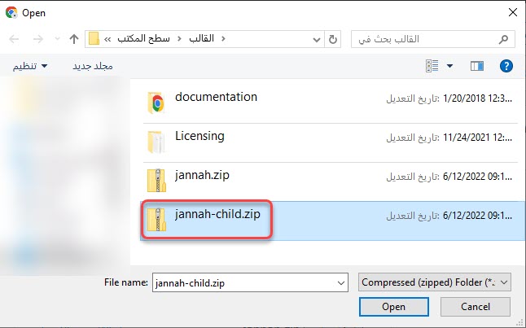Click the search magnifier icon
The height and width of the screenshot is (328, 526).
point(505,38)
